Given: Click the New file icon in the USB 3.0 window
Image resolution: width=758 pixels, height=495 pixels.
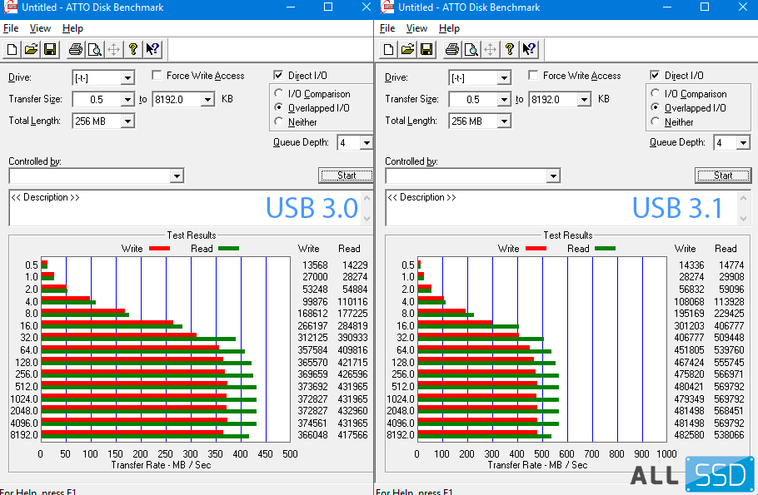Looking at the screenshot, I should coord(12,49).
